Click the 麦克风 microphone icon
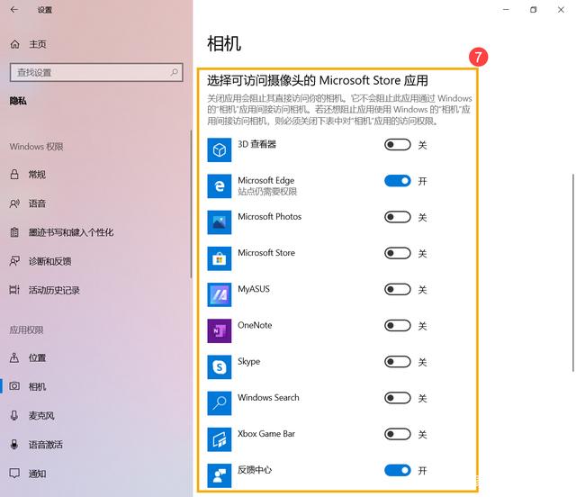 tap(14, 415)
